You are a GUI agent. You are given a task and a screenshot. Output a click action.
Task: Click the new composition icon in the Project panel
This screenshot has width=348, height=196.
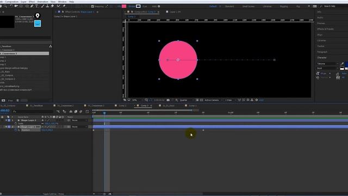[3, 100]
